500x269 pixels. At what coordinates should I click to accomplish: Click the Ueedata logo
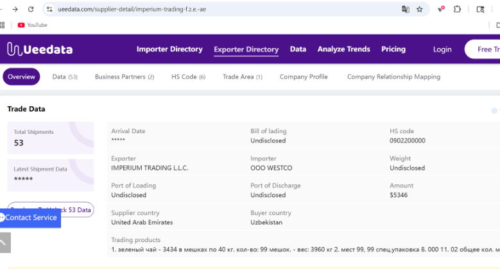(x=40, y=49)
